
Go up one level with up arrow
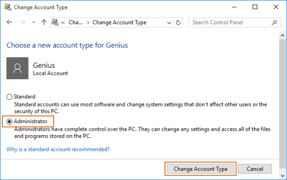pyautogui.click(x=44, y=22)
